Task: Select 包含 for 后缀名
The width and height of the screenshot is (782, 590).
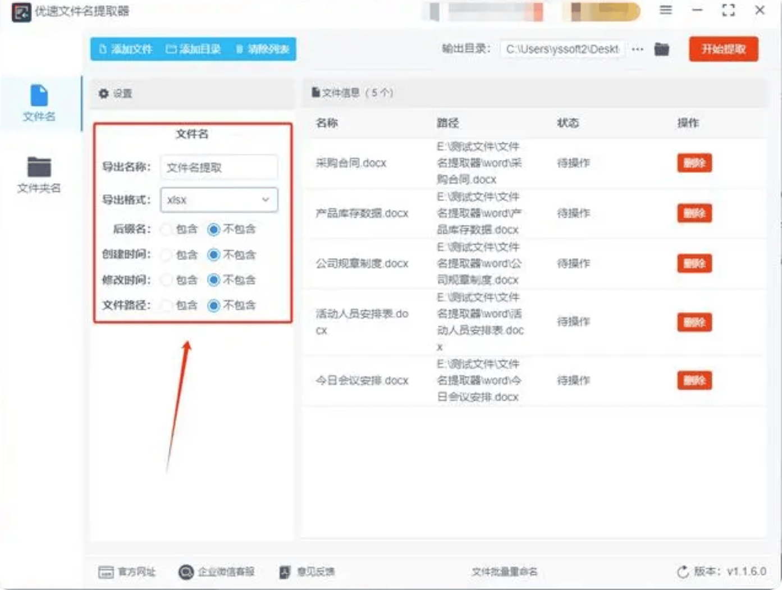Action: point(166,229)
